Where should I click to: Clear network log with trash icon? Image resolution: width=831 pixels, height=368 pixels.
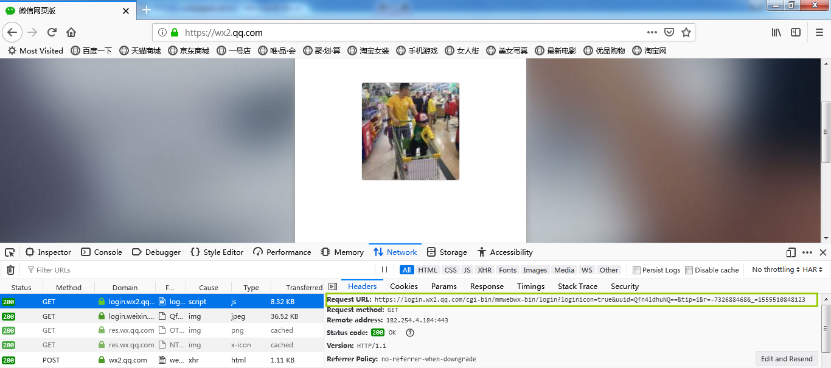10,270
